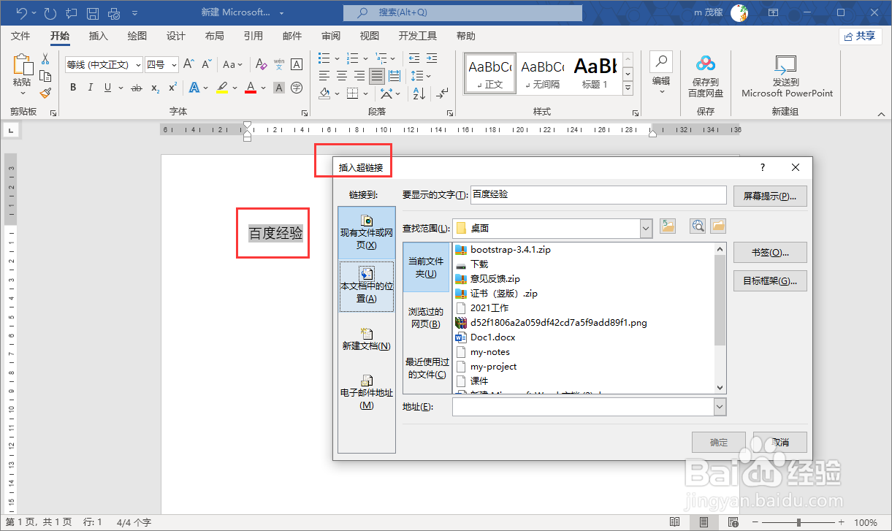This screenshot has width=892, height=531.
Task: Click the Paste clipboard icon
Action: point(23,66)
